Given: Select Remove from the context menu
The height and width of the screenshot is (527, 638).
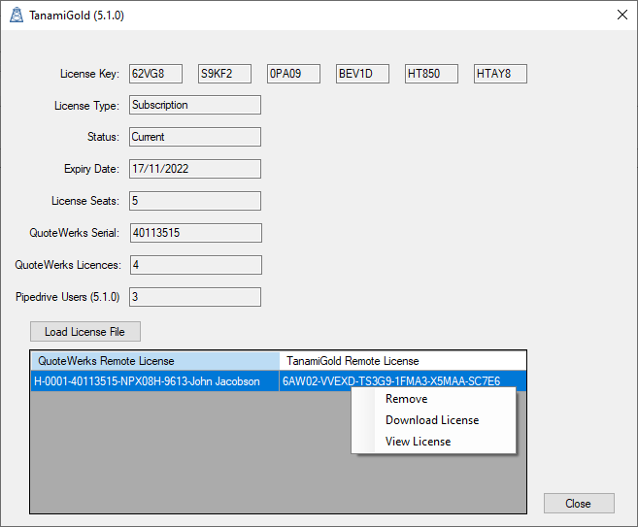Looking at the screenshot, I should coord(406,399).
